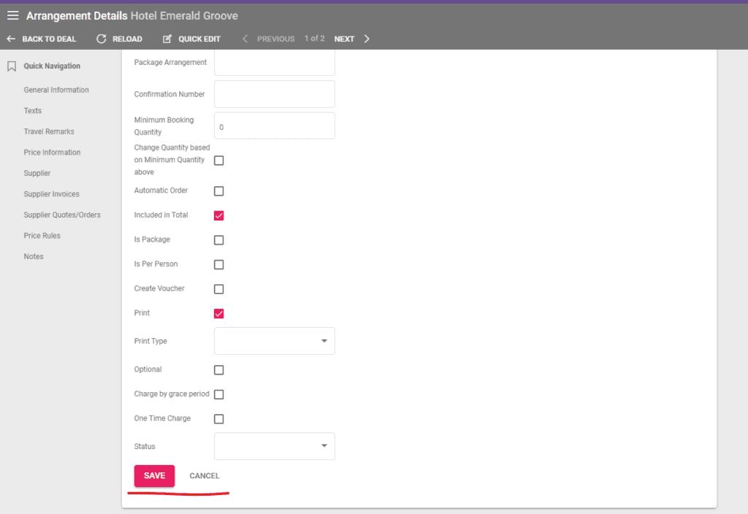Uncheck Included in Total
748x514 pixels.
(x=218, y=215)
